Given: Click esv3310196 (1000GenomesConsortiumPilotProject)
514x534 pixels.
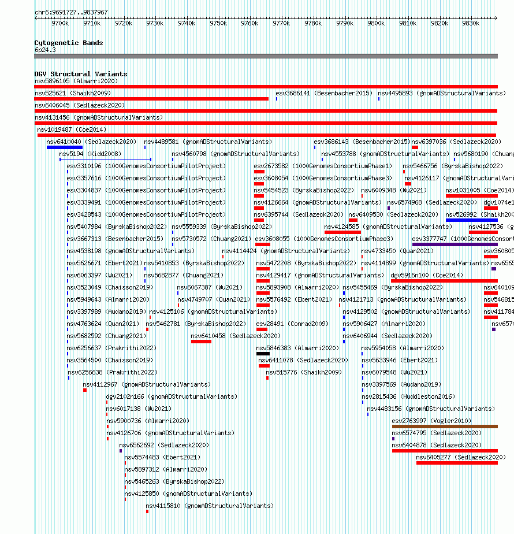Looking at the screenshot, I should (146, 166).
